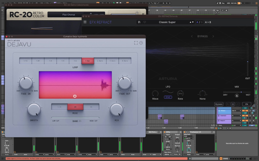Toggle Trackspacer Mute button
Viewport: 259px width, 161px height.
189,154
